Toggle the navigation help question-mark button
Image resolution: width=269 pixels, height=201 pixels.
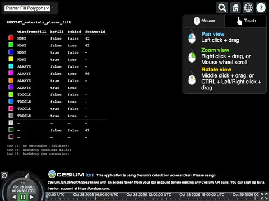tap(261, 8)
